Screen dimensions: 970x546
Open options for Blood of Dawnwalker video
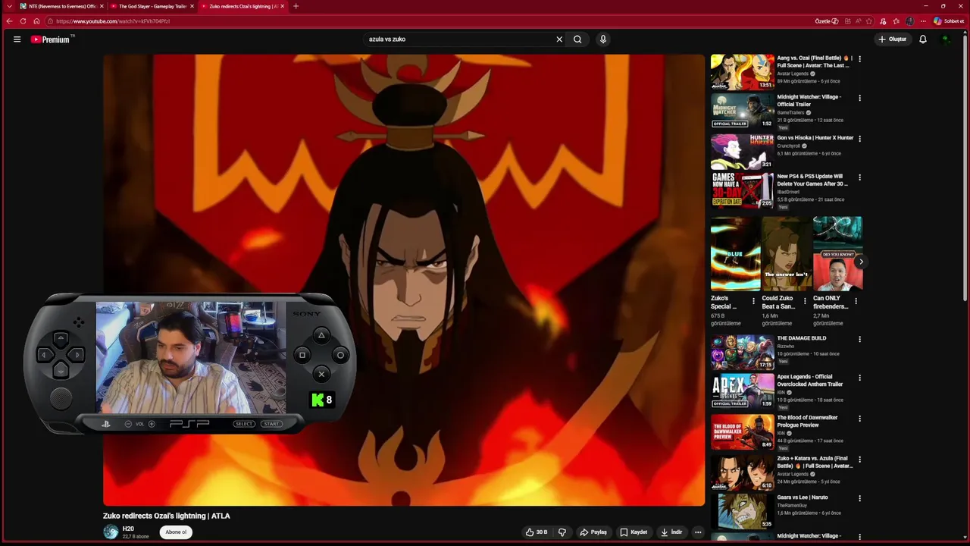[859, 419]
